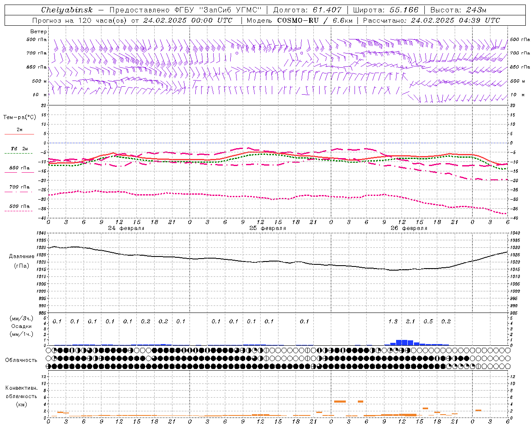Click the longitude value 61.407
This screenshot has height=425, width=532.
coord(327,10)
